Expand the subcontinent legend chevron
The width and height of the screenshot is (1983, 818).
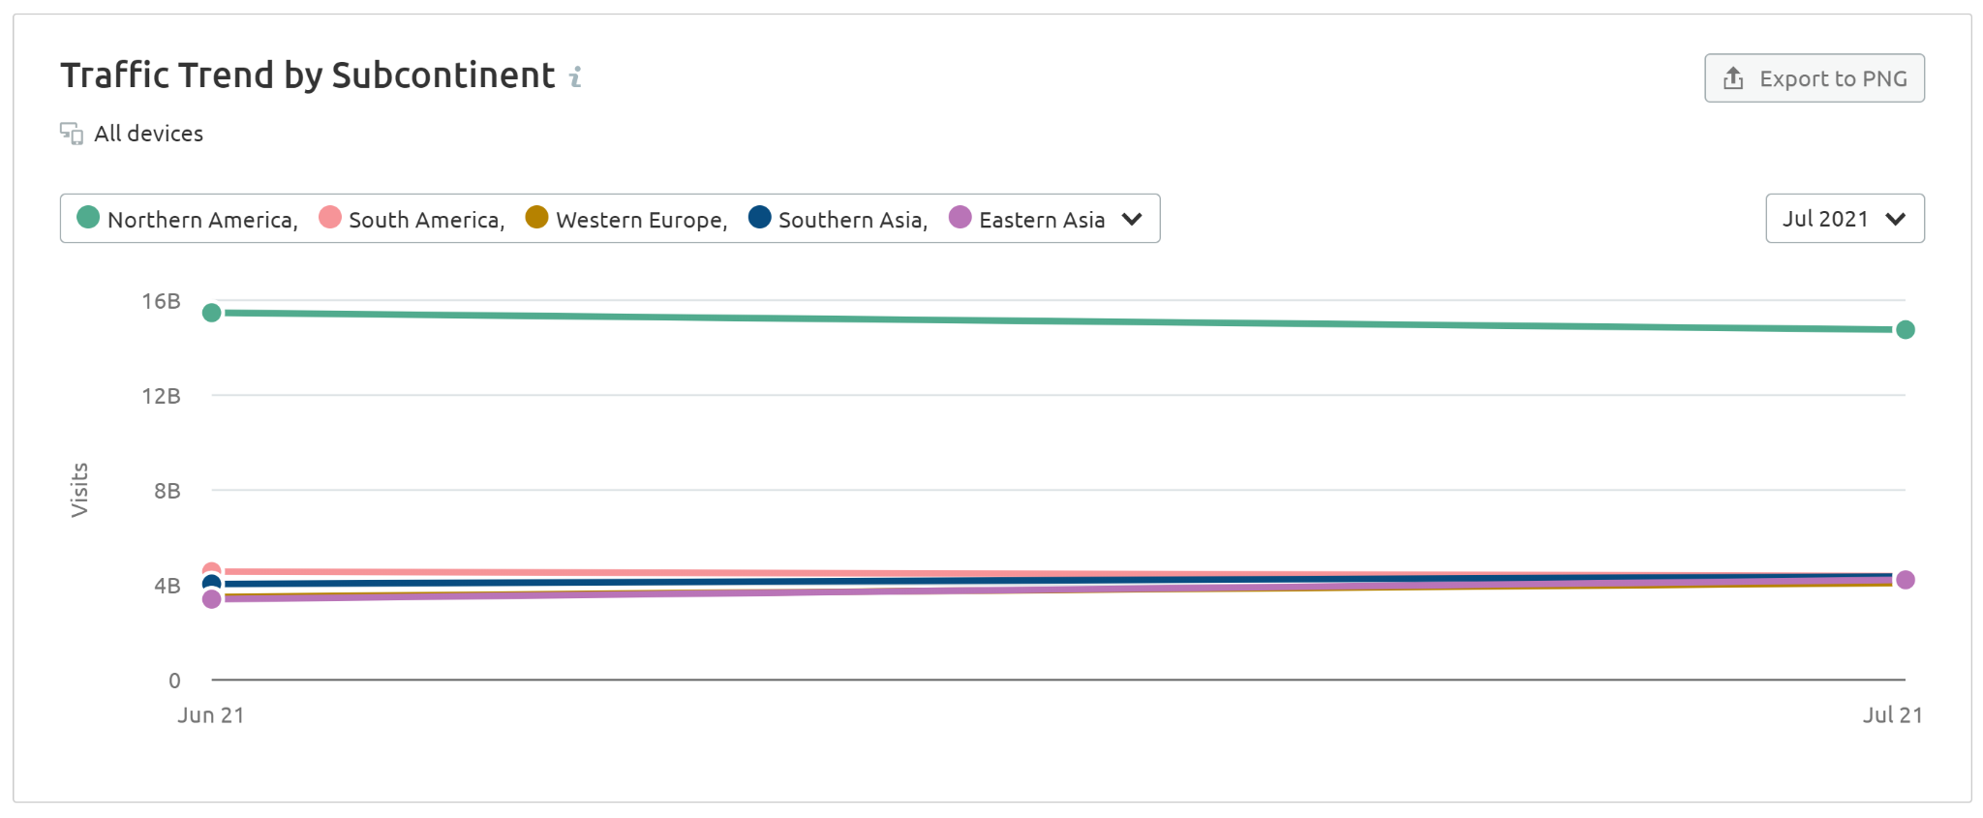[1131, 219]
